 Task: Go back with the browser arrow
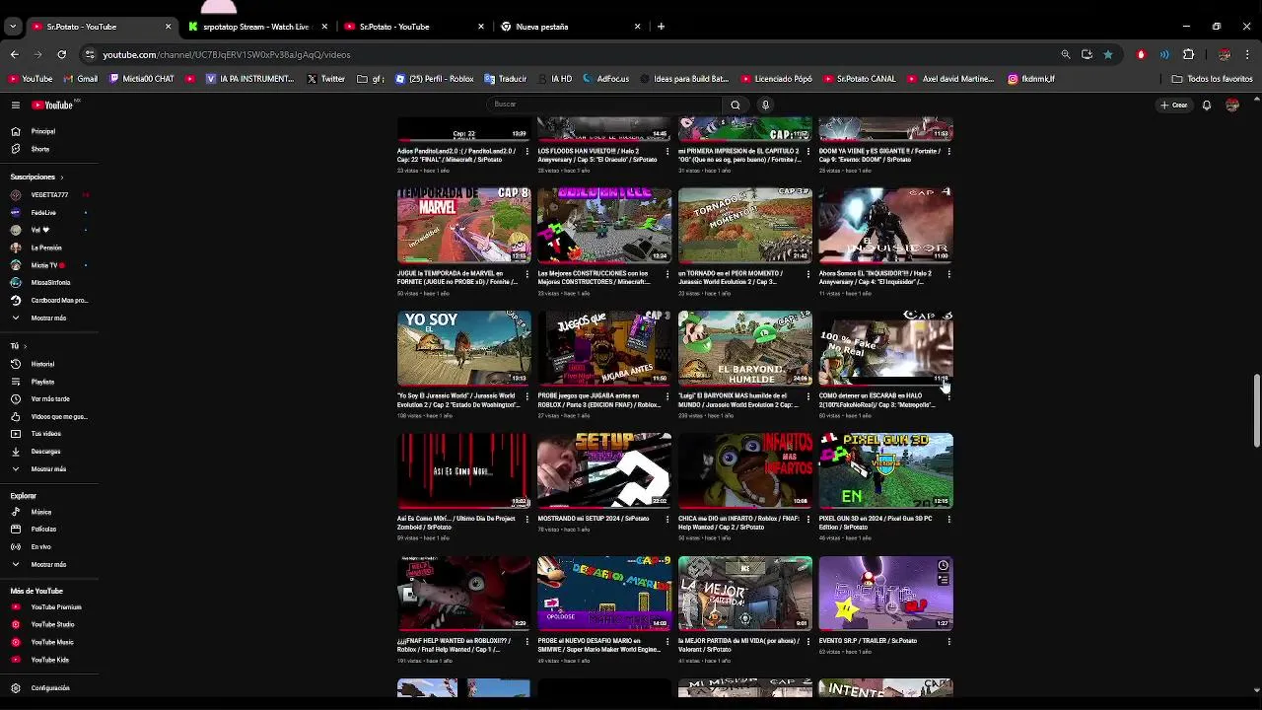[14, 54]
